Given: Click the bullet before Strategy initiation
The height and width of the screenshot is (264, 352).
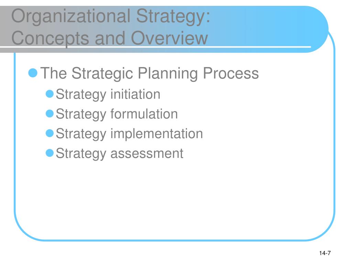Looking at the screenshot, I should 49,94.
